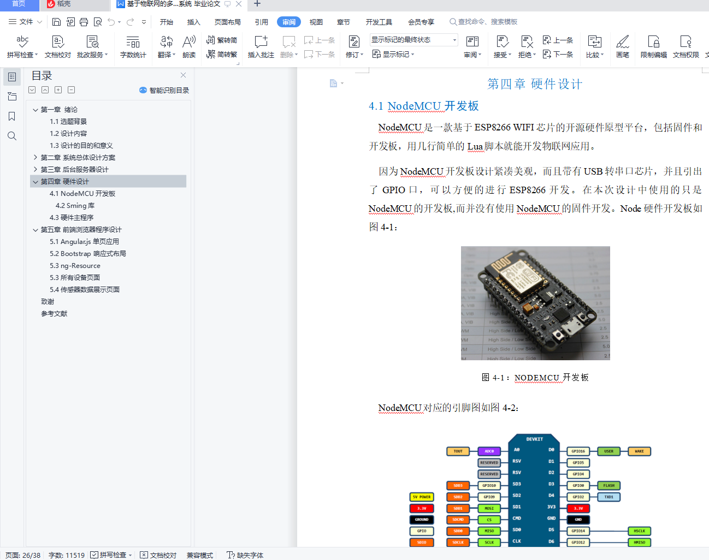Image resolution: width=709 pixels, height=560 pixels.
Task: Open the 文件 file menu
Action: (25, 22)
